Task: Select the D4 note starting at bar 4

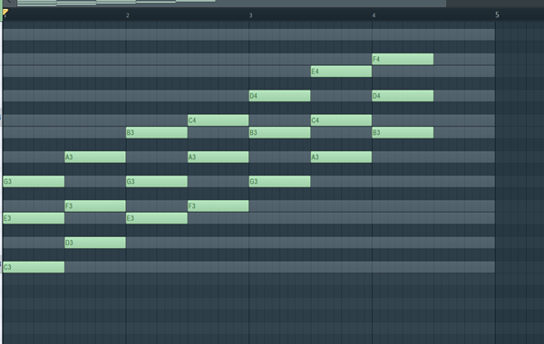Action: 403,96
